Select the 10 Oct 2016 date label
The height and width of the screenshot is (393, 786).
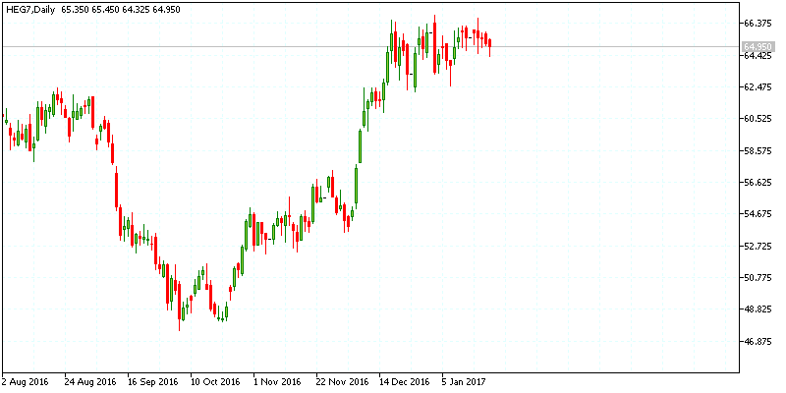(x=215, y=381)
